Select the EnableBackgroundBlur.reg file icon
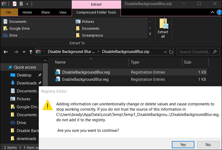The width and height of the screenshot is (222, 150). 58,80
